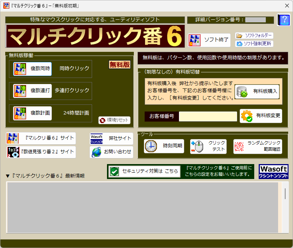
Task: Click the large マルチクリック番6 title banner
Action: [95, 36]
